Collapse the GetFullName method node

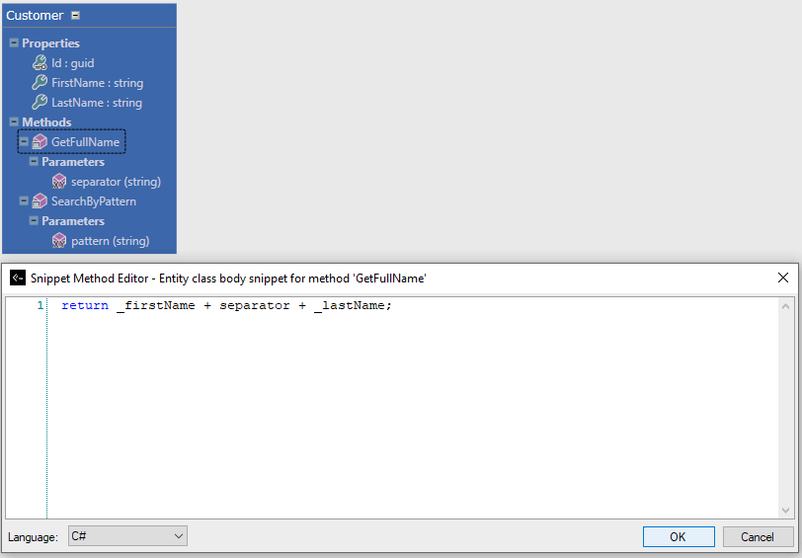click(24, 142)
